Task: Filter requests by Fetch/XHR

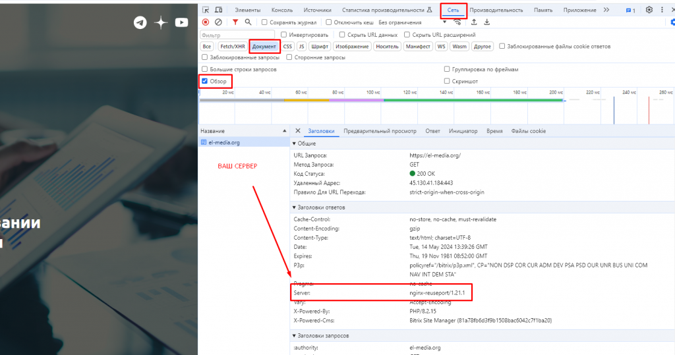Action: click(x=233, y=47)
